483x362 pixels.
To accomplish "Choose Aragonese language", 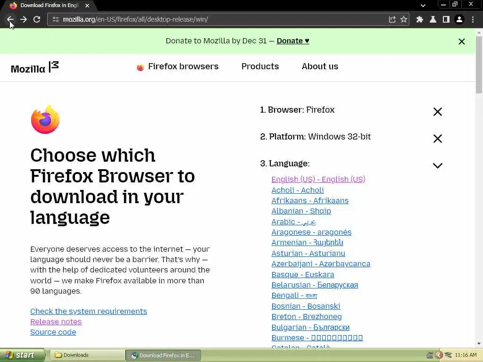I will tap(311, 232).
